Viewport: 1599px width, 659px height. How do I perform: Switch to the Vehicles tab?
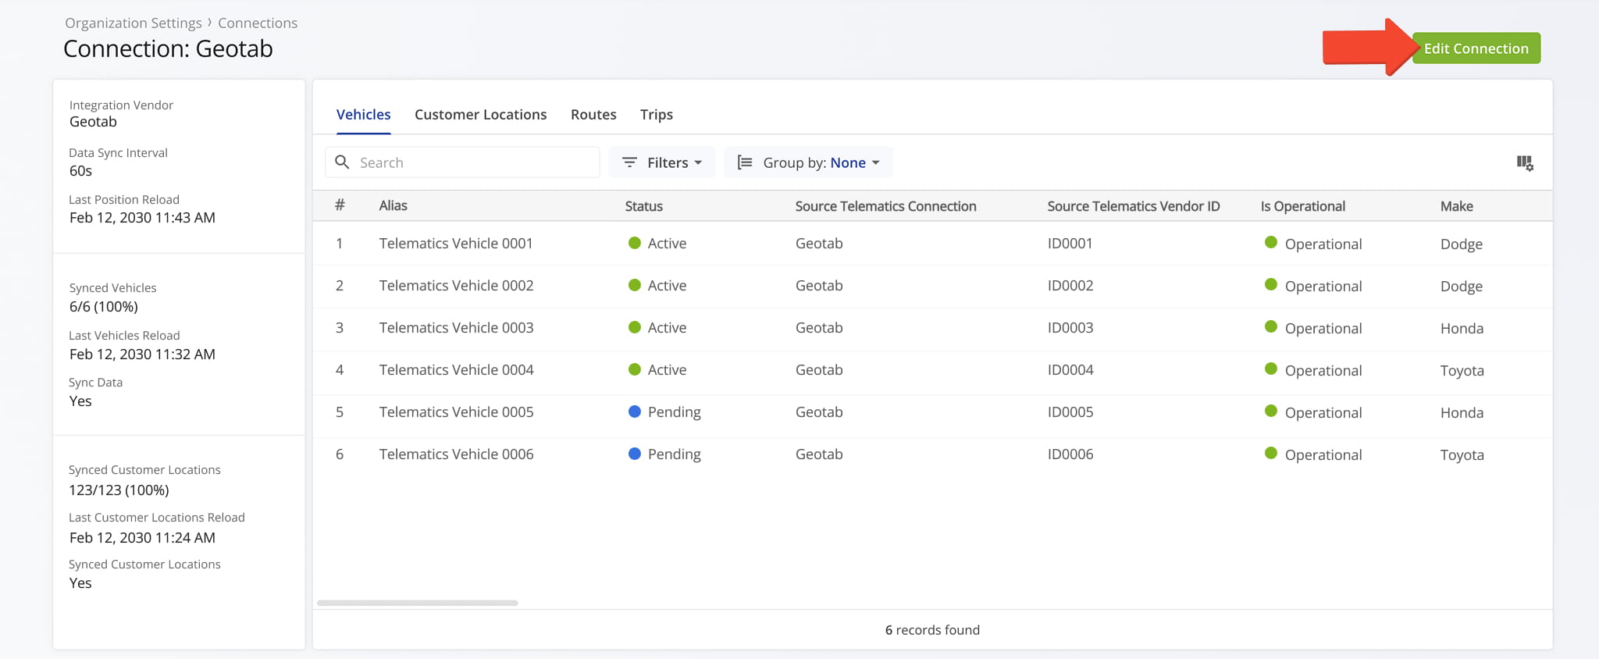coord(363,115)
